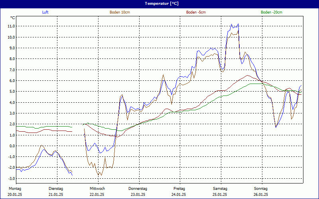Click the 'Mittwoch' day label
The width and height of the screenshot is (319, 199).
[97, 189]
